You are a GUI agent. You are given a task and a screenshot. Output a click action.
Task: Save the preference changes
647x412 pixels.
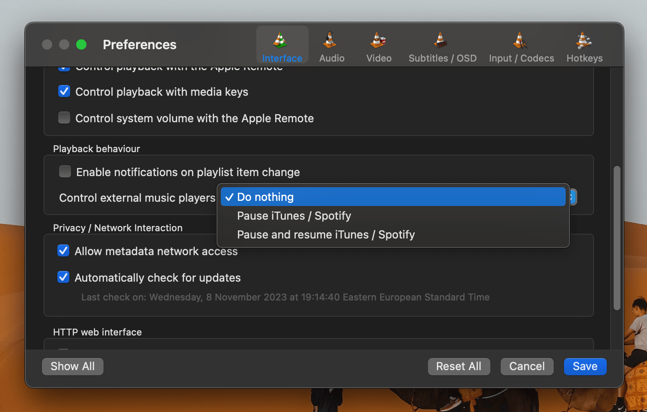click(x=585, y=366)
